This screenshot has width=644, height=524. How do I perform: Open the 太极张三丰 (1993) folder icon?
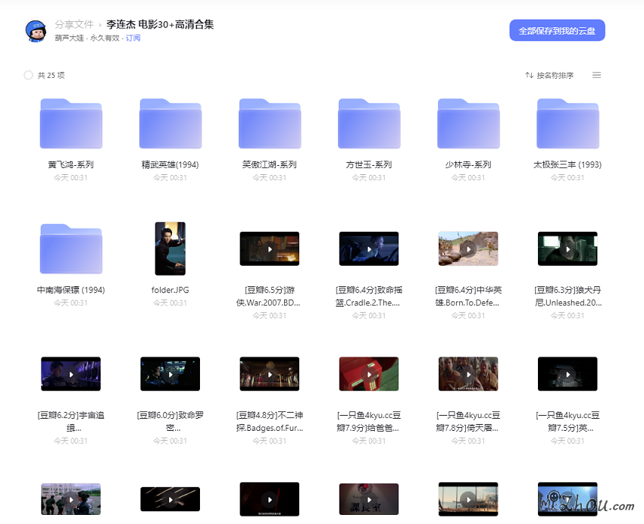pos(567,123)
